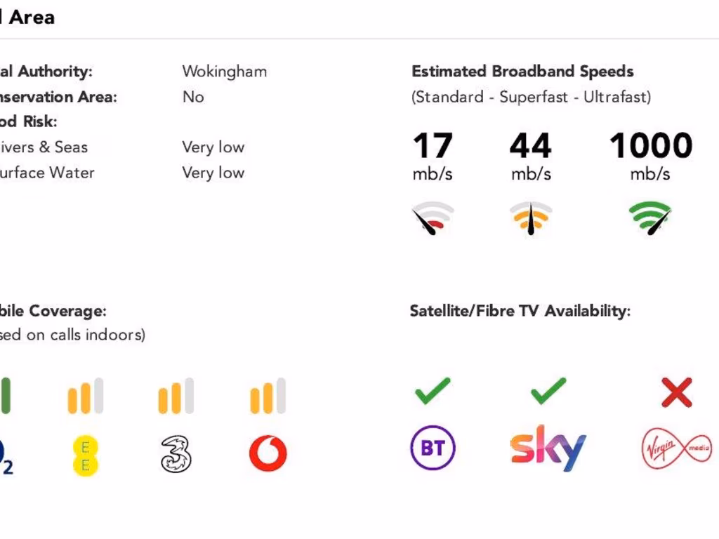Click the Wokingham local authority value

coord(224,72)
